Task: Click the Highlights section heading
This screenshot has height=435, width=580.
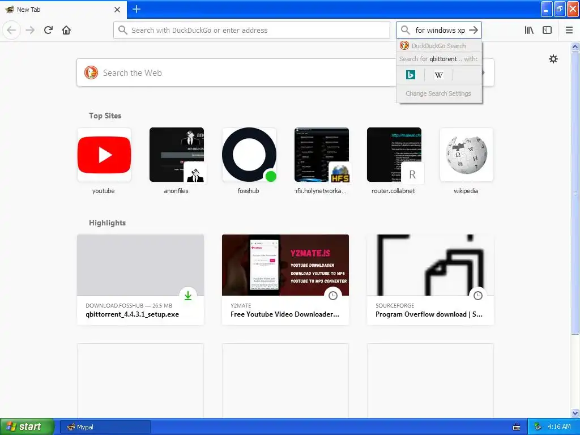Action: 107,223
